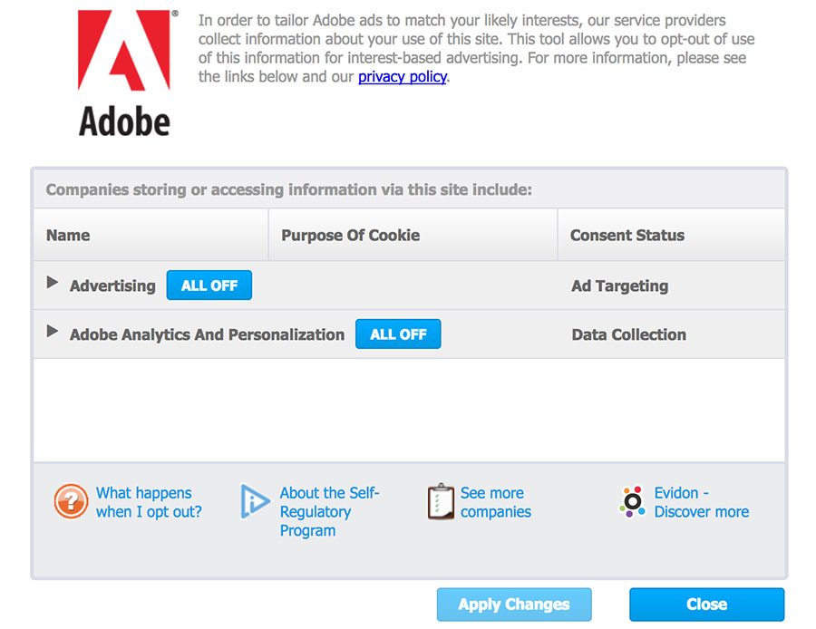Click the Name column header

tap(151, 235)
